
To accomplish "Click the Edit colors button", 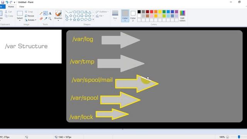I will (x=183, y=16).
